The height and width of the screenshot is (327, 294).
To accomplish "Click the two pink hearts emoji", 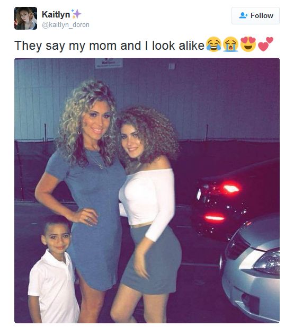I will pos(265,44).
